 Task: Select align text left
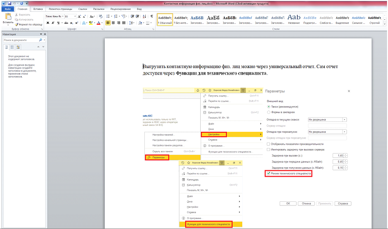pyautogui.click(x=108, y=23)
